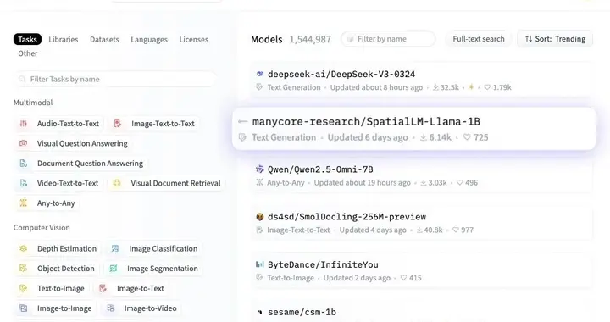Open ds4sd/SmolDocling-256M-preview model
610x322 pixels.
pos(347,217)
